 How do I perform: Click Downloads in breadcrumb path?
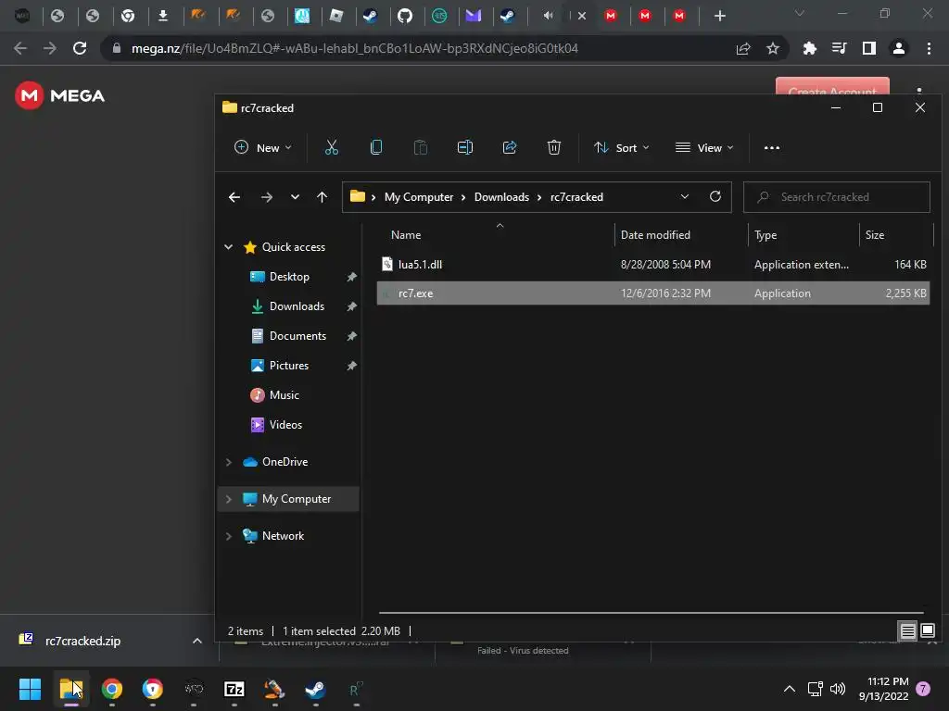pos(501,197)
